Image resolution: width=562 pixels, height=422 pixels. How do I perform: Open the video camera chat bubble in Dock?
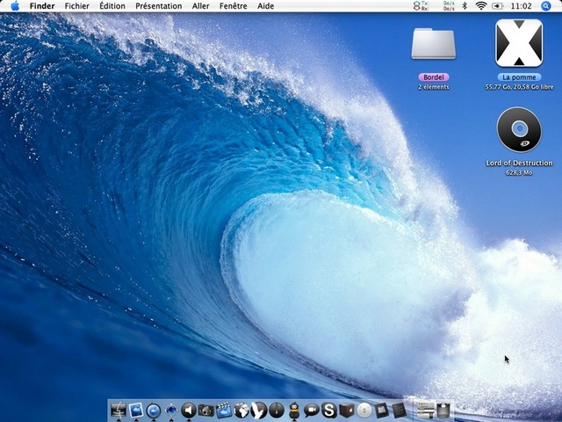point(312,410)
